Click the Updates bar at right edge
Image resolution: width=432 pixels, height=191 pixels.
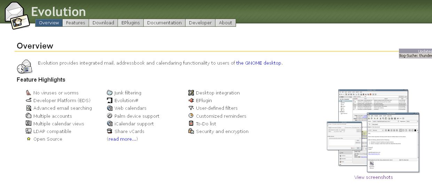point(415,51)
